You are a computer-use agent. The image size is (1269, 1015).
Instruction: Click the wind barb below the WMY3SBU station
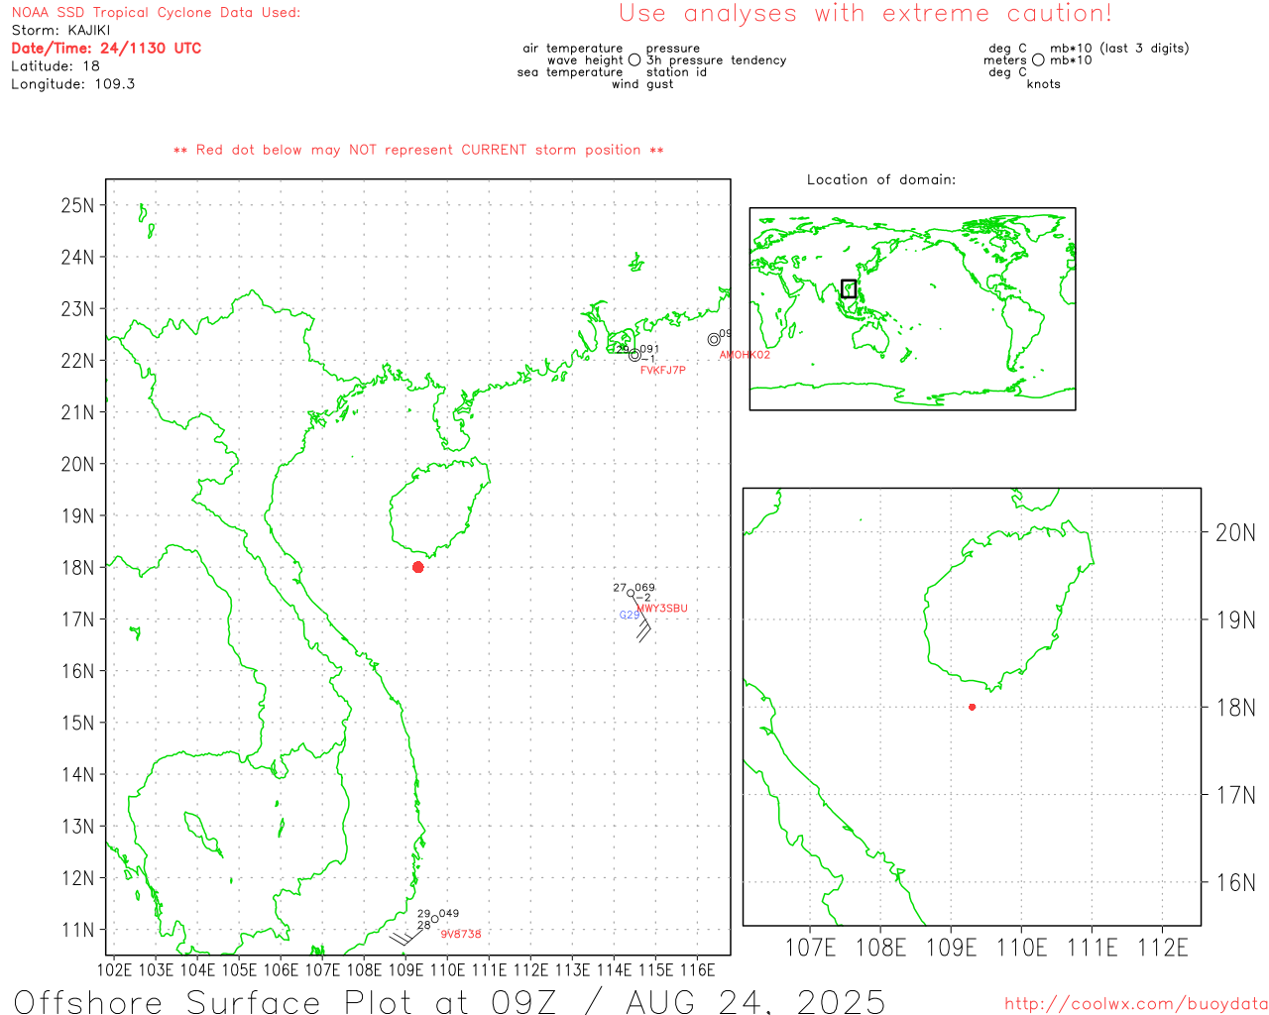click(642, 619)
